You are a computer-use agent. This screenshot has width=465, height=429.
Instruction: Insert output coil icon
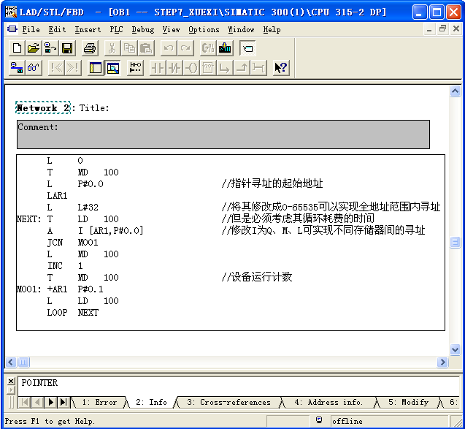click(191, 68)
